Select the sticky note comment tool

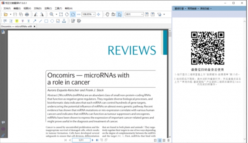[x=5, y=21]
